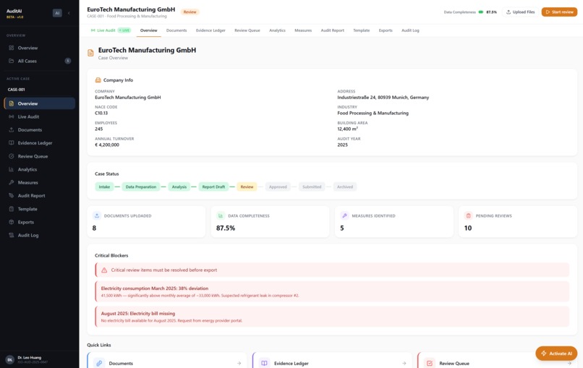The image size is (583, 368).
Task: Select the Overview tab in top navigation
Action: point(149,30)
